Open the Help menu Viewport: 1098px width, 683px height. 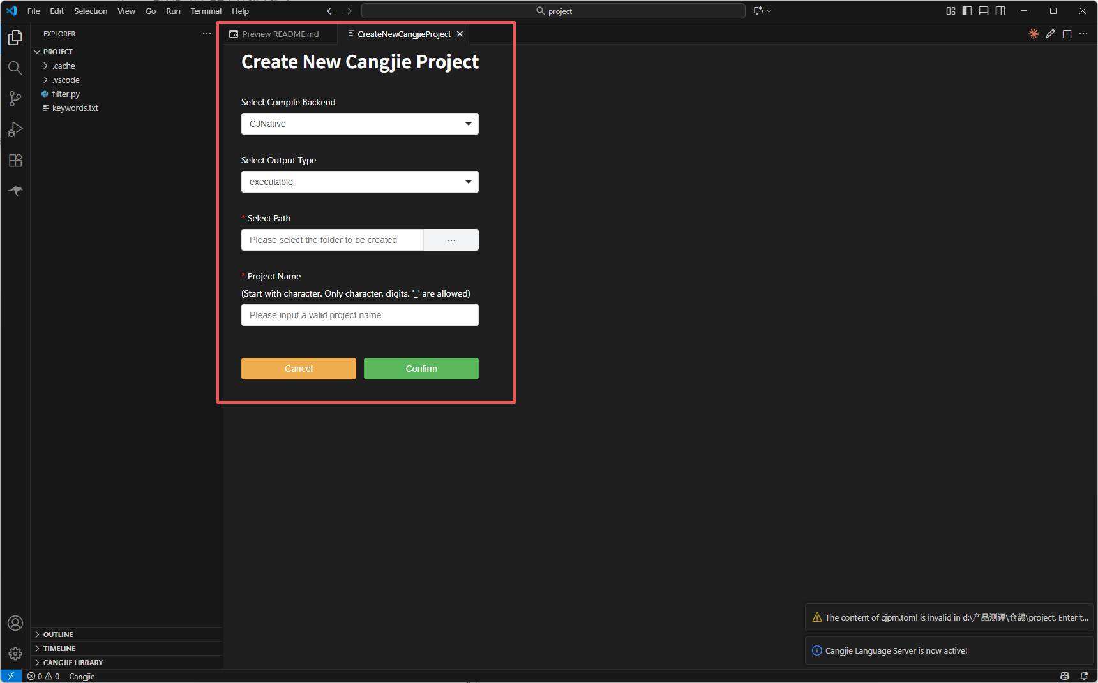point(240,11)
